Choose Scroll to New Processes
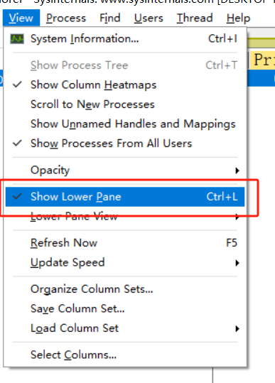Screen dimensions: 275x383 125,104
